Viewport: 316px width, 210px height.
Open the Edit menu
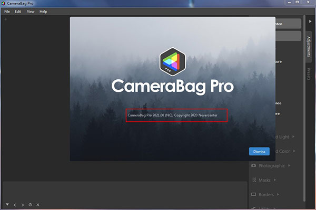[18, 12]
